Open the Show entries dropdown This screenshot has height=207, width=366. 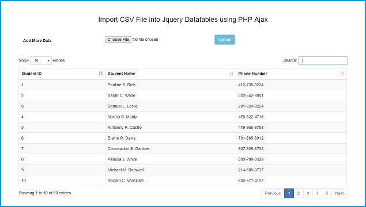coord(41,60)
